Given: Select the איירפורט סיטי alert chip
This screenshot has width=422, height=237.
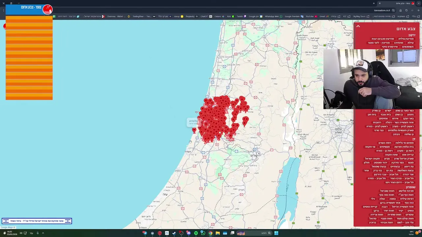Looking at the screenshot, I should pyautogui.click(x=390, y=47).
